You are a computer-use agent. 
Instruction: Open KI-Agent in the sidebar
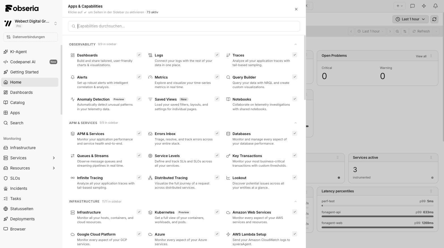coord(30,52)
